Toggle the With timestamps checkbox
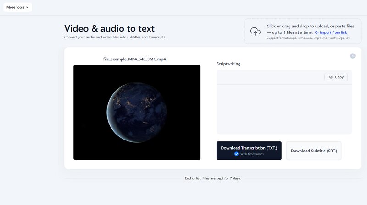 pos(236,154)
